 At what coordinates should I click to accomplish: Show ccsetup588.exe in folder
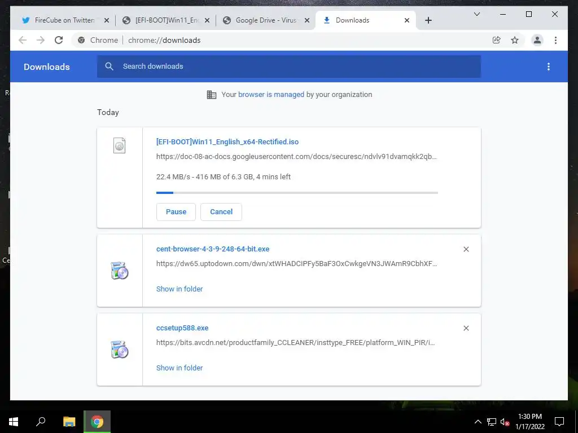[x=179, y=368]
